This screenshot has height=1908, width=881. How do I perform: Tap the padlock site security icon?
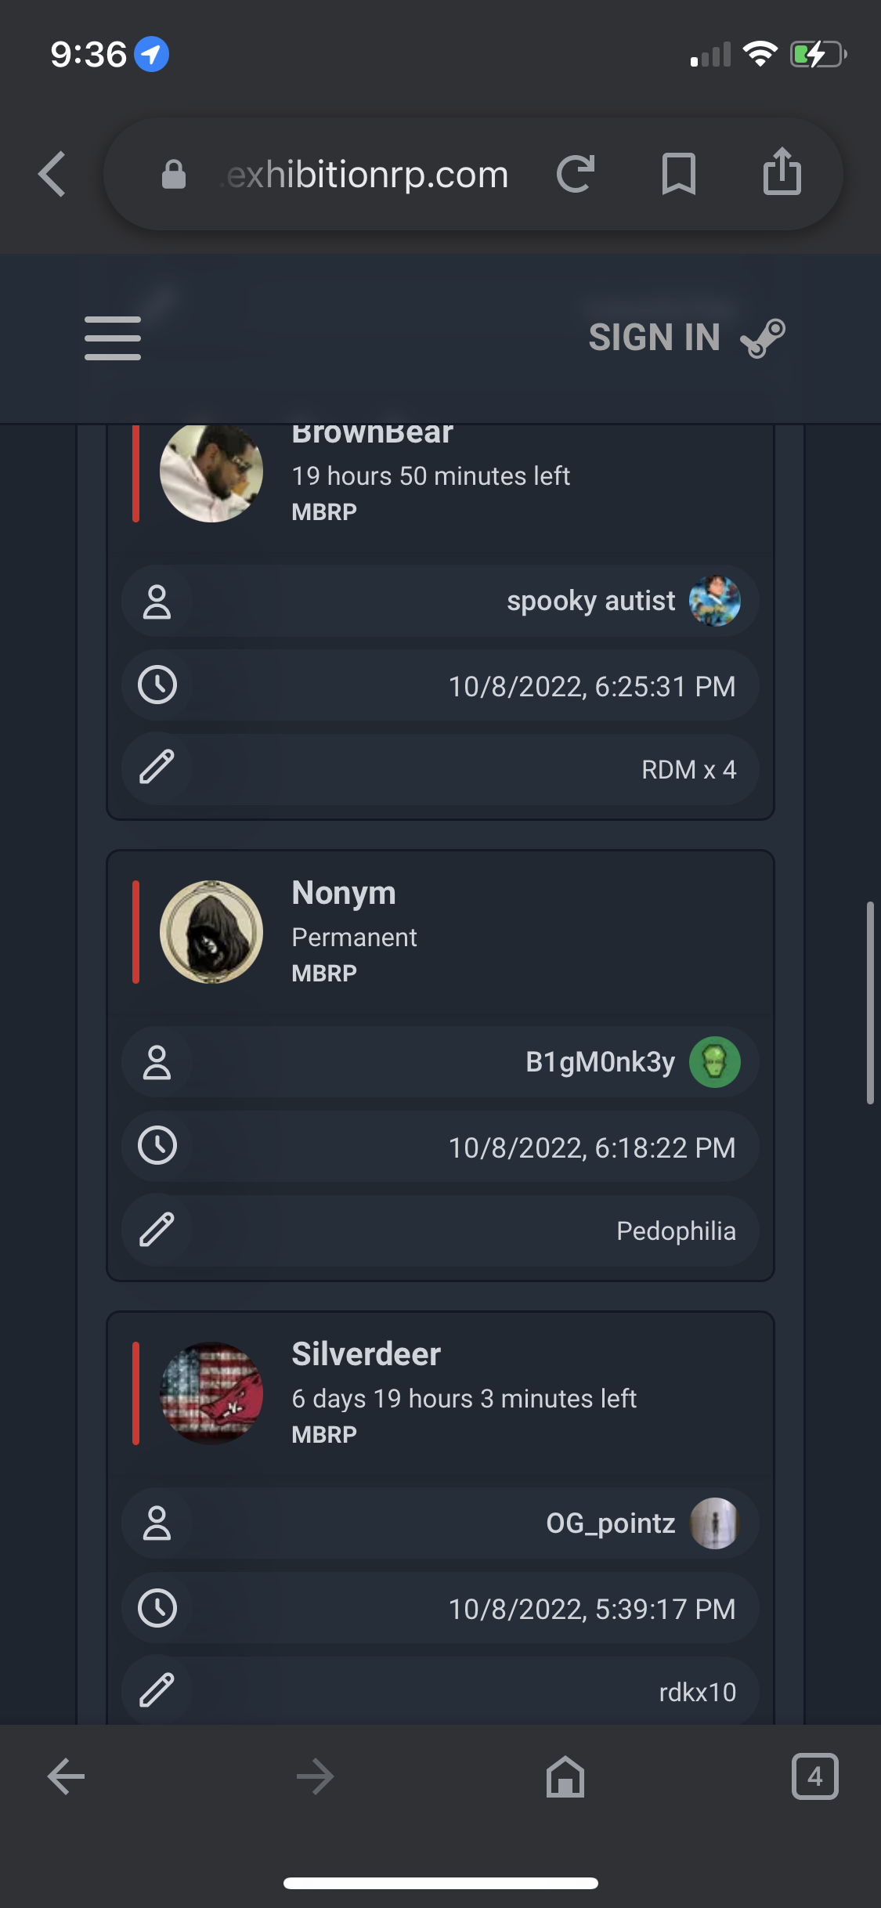[x=174, y=174]
